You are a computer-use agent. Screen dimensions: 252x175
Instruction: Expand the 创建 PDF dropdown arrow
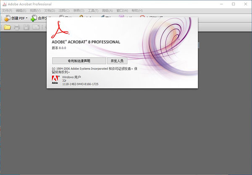pos(27,18)
